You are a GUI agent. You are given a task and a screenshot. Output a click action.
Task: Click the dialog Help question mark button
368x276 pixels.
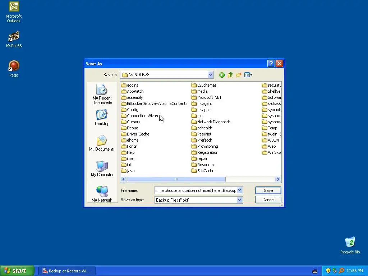point(271,63)
